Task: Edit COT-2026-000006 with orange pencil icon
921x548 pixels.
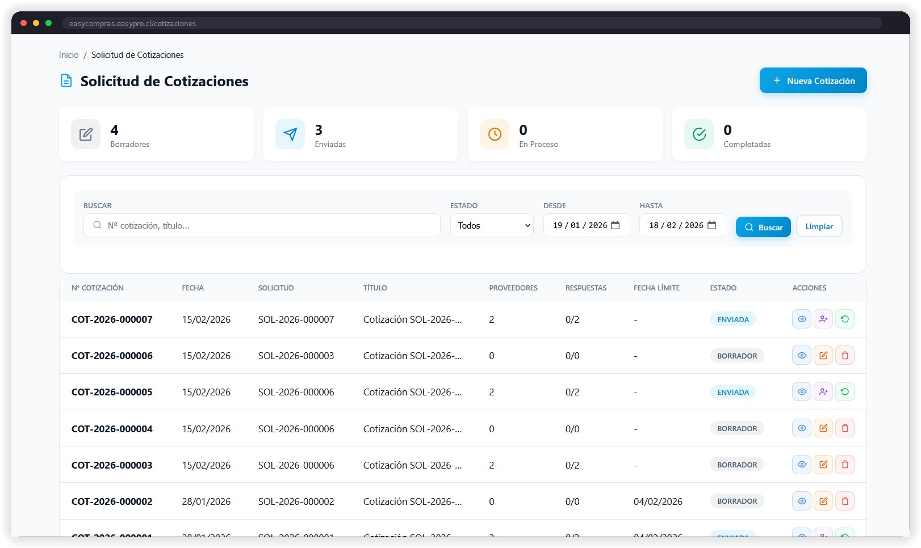Action: pyautogui.click(x=823, y=355)
